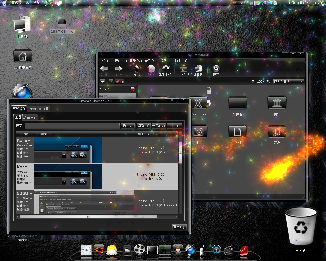Switch to the Emerald 设置 tab
Image resolution: width=326 pixels, height=261 pixels.
pyautogui.click(x=38, y=109)
